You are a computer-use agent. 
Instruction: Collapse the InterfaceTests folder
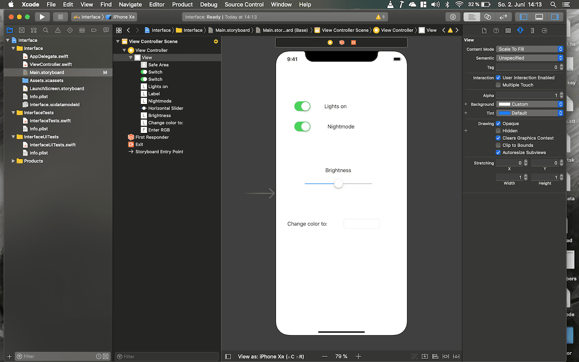[13, 113]
